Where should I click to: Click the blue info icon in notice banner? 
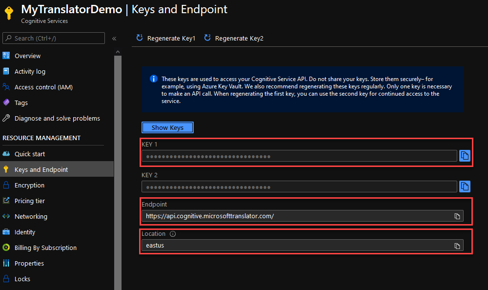click(153, 79)
